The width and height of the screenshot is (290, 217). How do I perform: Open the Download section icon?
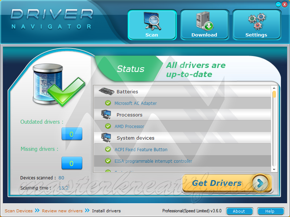204,21
